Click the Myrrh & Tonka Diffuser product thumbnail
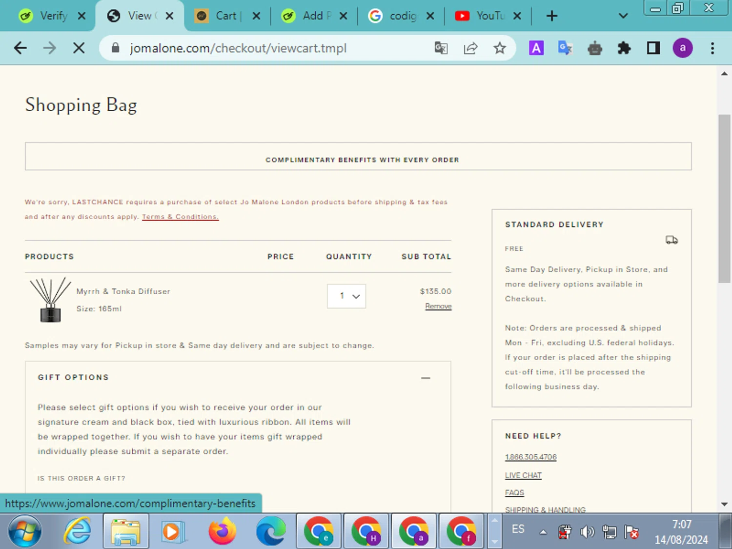 50,300
